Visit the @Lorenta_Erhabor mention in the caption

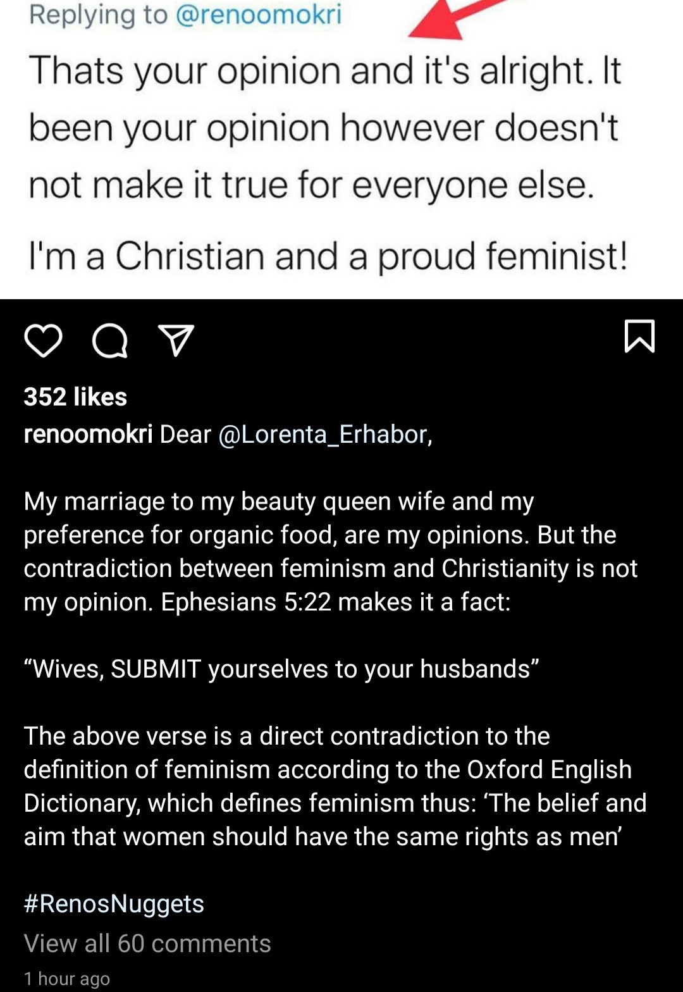(x=323, y=434)
